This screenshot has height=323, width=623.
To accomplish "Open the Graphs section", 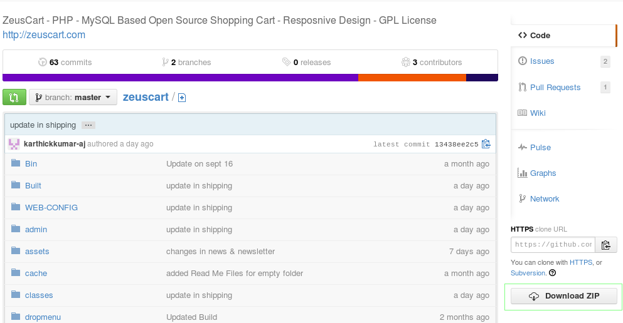I will [543, 173].
